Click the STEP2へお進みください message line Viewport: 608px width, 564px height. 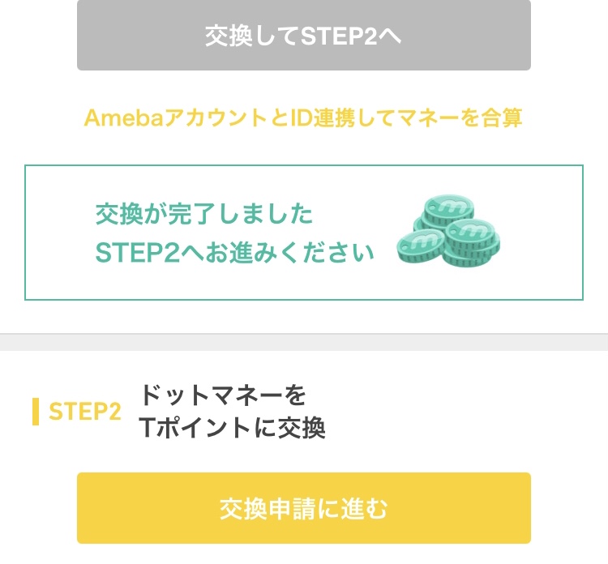tap(234, 252)
